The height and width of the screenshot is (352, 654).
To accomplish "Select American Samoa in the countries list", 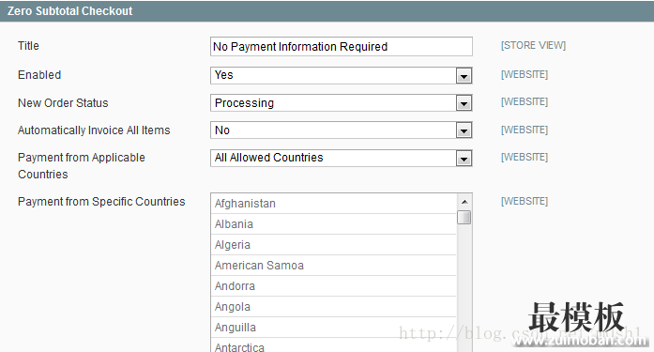I will tap(334, 266).
